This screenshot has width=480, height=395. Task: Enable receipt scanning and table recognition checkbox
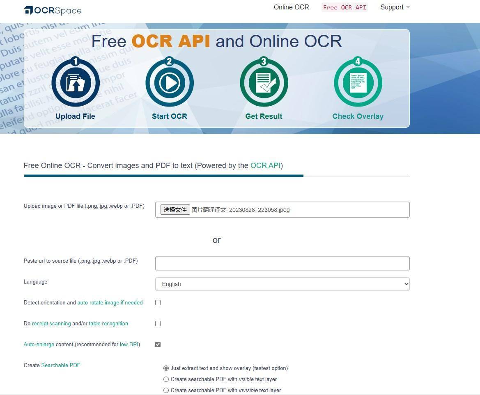pyautogui.click(x=158, y=323)
